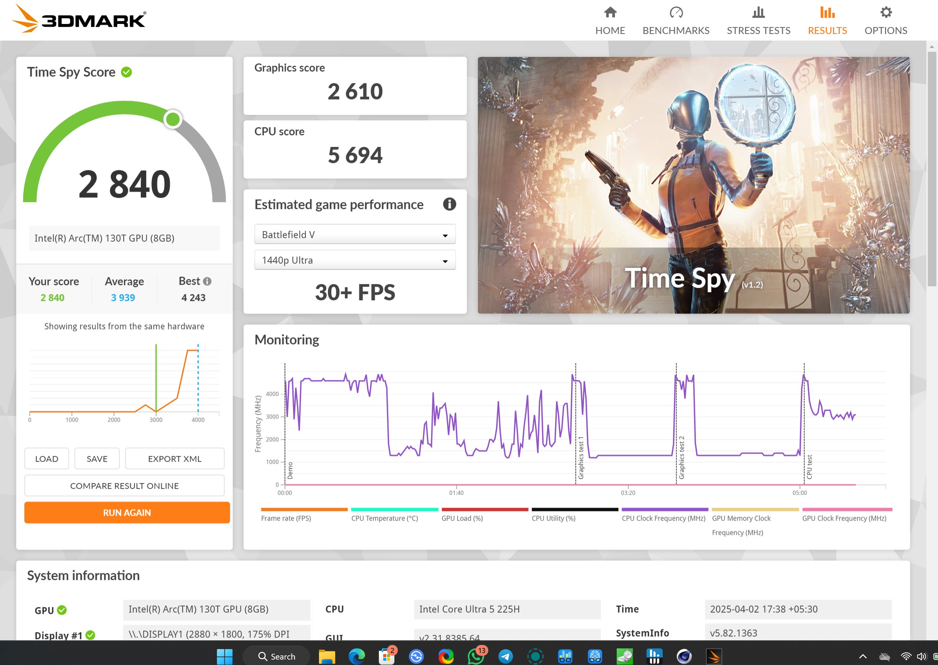
Task: Click the Intel Core Ultra 5 225H field
Action: tap(507, 609)
